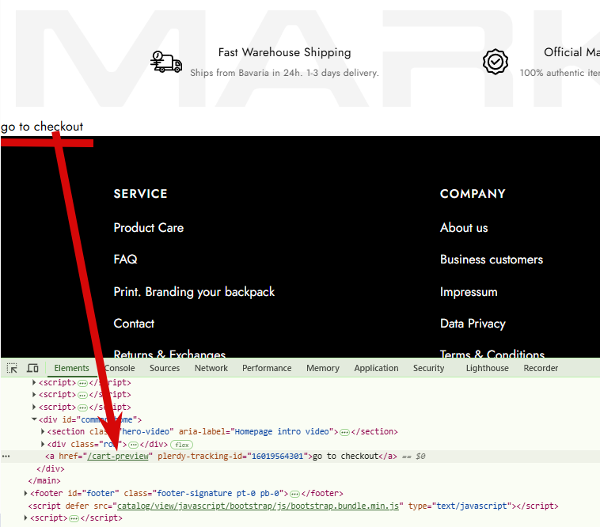The width and height of the screenshot is (600, 527).
Task: Open the Memory tab
Action: pyautogui.click(x=323, y=368)
